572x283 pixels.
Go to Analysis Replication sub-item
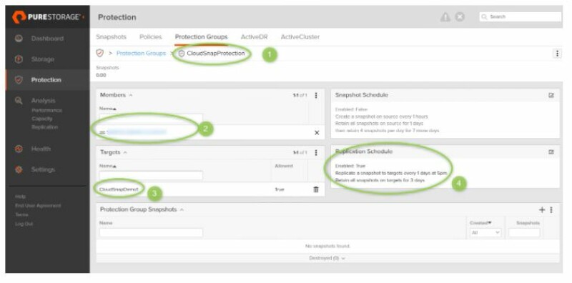tap(44, 127)
